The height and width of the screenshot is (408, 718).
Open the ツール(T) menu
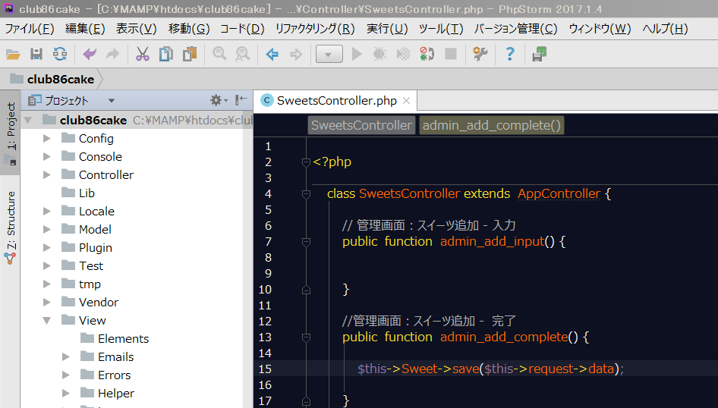(441, 29)
